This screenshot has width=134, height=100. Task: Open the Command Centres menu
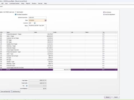coord(15,3)
